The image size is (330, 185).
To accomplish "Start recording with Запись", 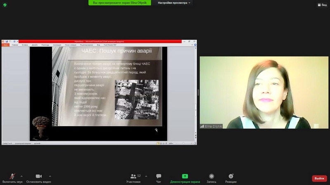I will click(x=211, y=178).
